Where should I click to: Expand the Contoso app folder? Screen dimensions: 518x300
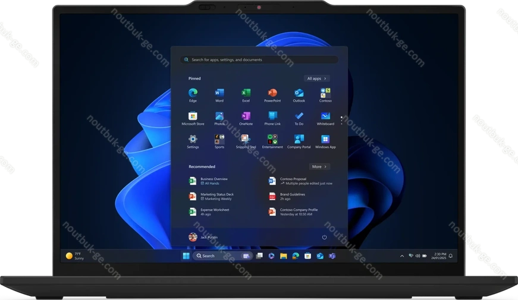point(325,93)
